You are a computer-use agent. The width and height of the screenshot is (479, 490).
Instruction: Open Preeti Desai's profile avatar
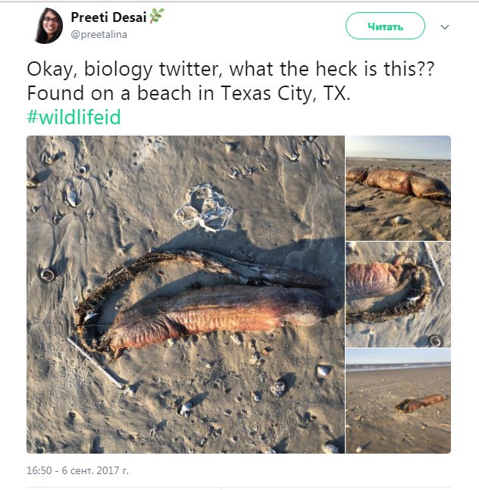tap(48, 26)
